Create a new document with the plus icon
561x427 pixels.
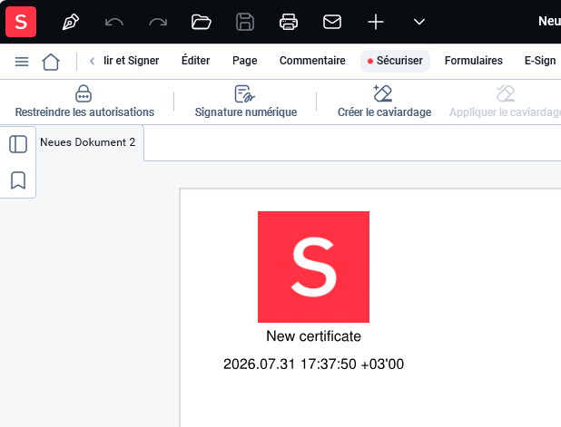coord(376,22)
